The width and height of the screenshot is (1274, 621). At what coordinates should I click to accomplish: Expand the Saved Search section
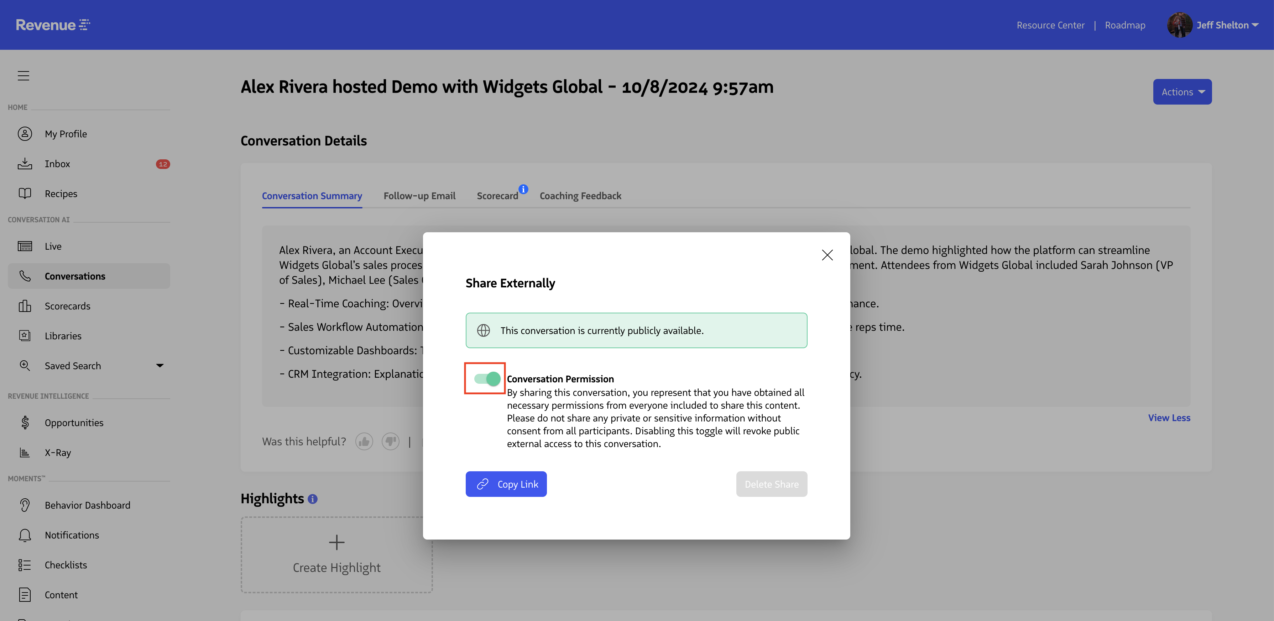pyautogui.click(x=159, y=366)
